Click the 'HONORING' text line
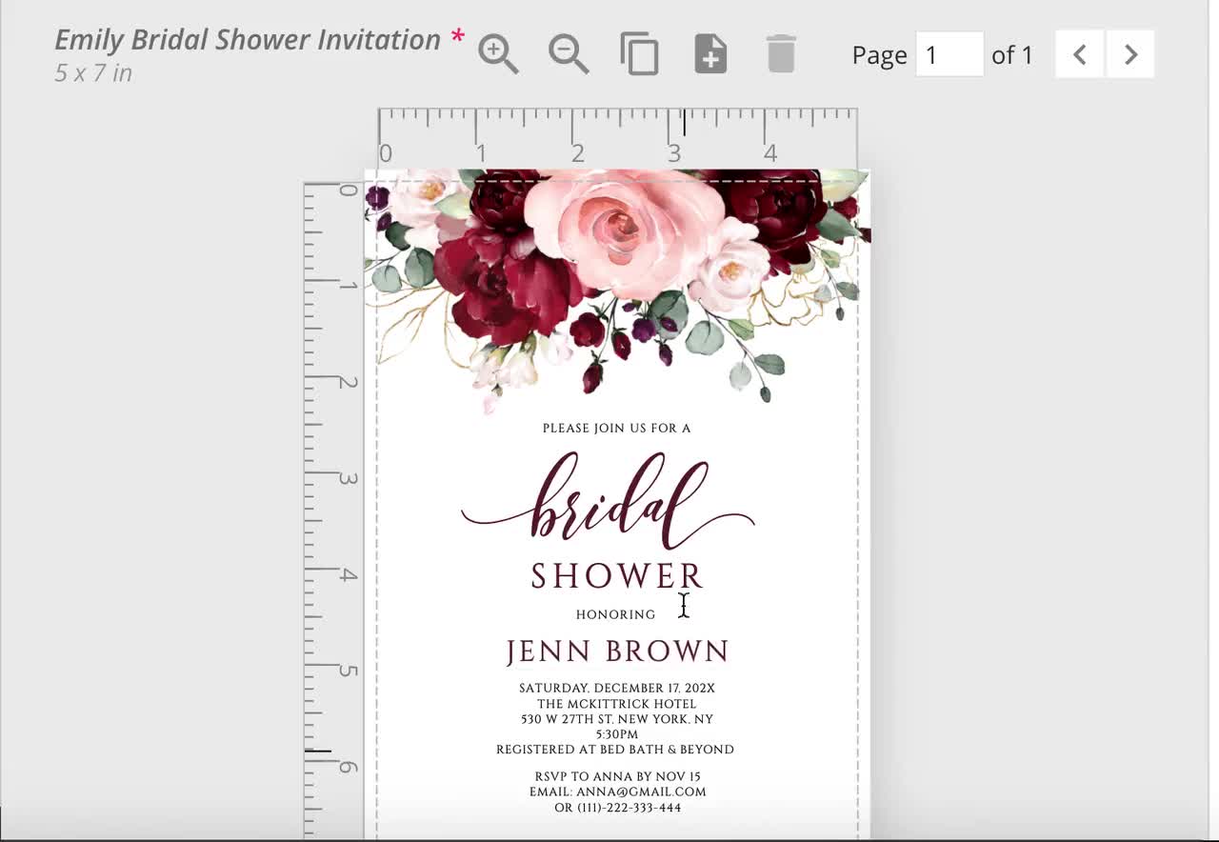This screenshot has width=1219, height=842. click(615, 614)
